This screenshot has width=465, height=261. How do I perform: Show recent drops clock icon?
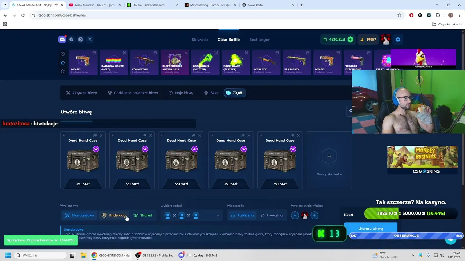pos(63,54)
